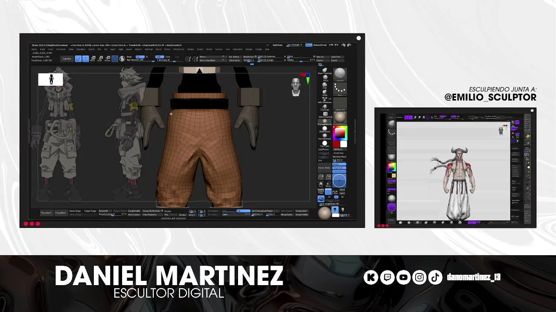This screenshot has width=556, height=312.
Task: Open the Document menu
Action: point(61,49)
